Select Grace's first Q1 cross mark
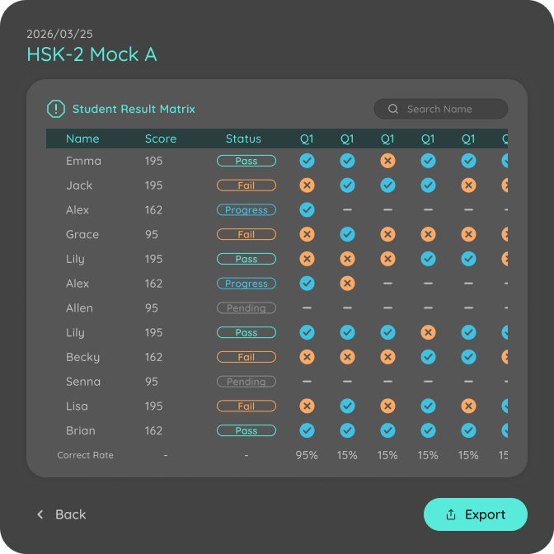 (x=307, y=234)
